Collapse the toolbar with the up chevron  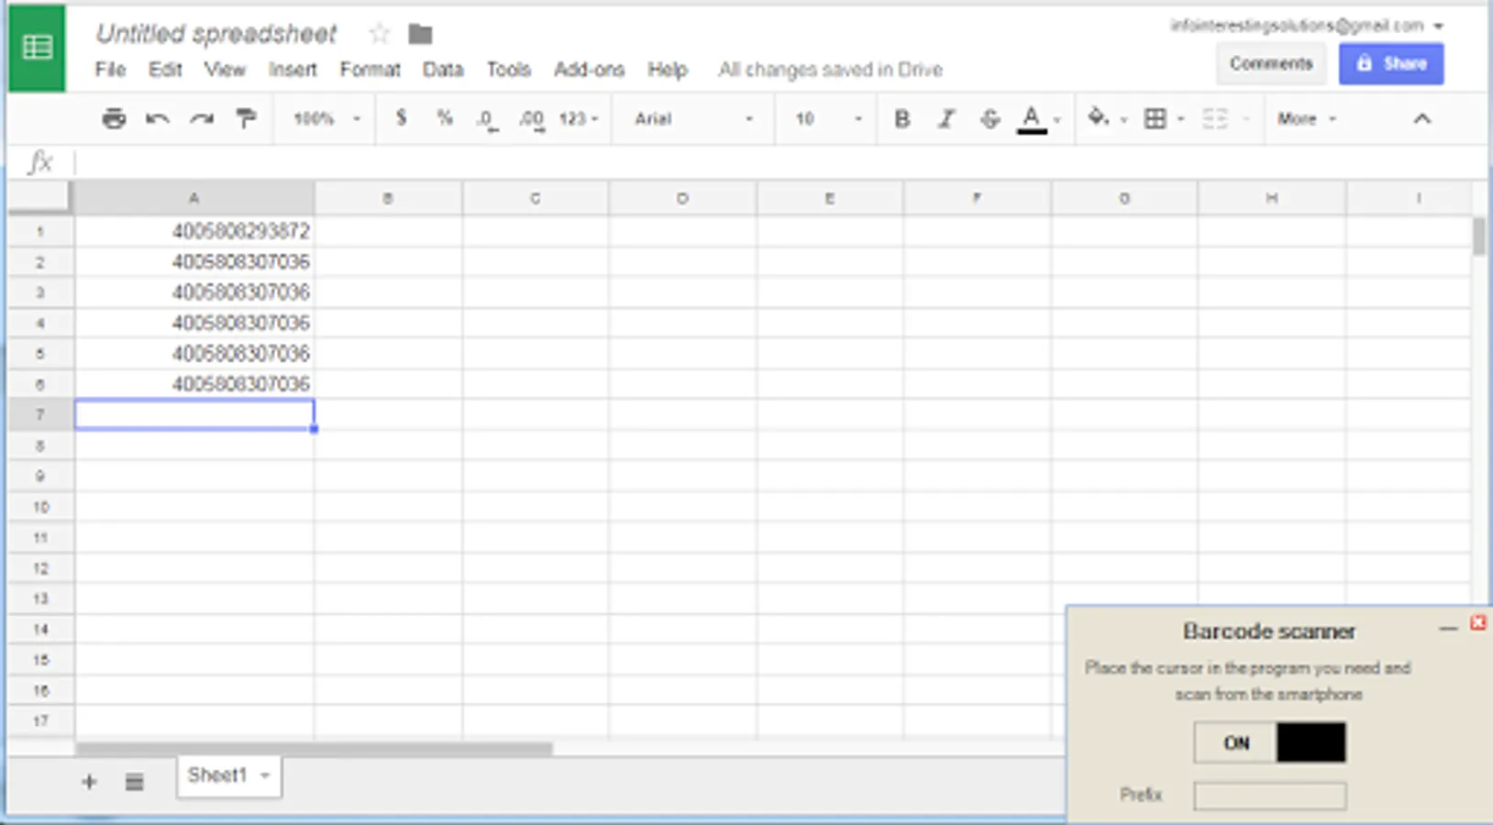click(x=1421, y=118)
